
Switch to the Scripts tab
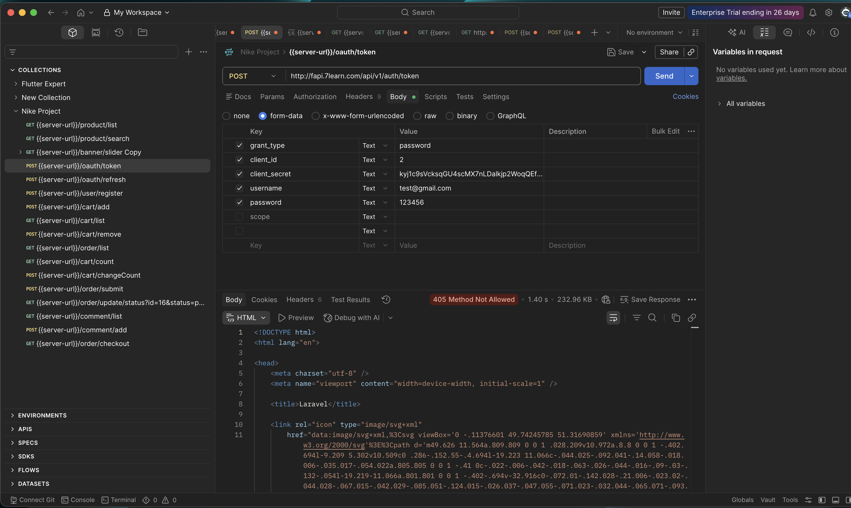pyautogui.click(x=435, y=97)
